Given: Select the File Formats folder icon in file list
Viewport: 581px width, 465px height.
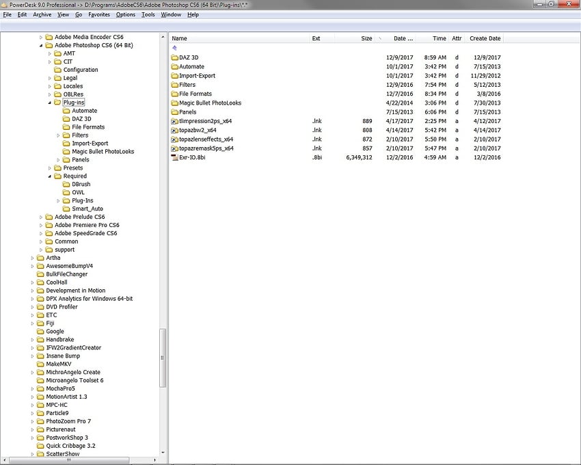Looking at the screenshot, I should 174,94.
